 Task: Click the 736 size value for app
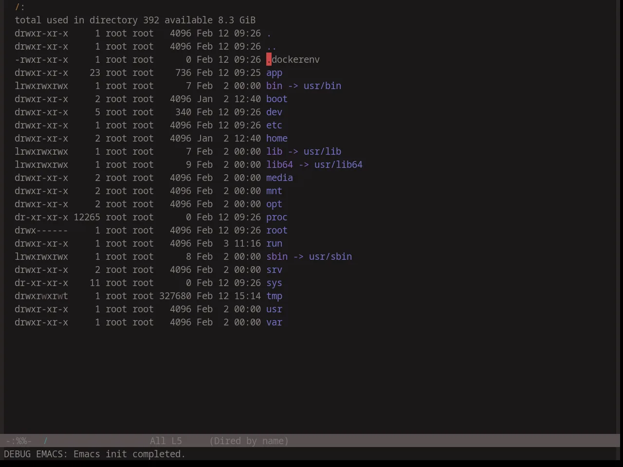(183, 72)
